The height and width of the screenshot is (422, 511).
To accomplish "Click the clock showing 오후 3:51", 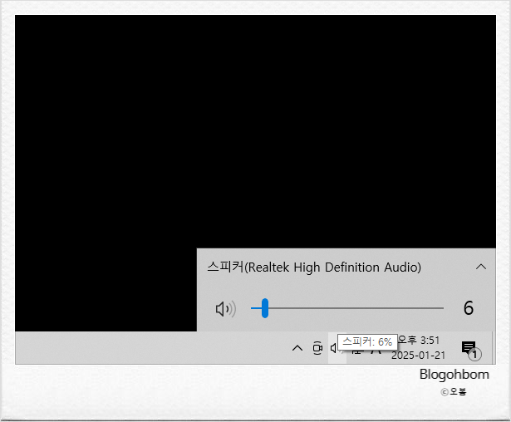I will point(419,341).
